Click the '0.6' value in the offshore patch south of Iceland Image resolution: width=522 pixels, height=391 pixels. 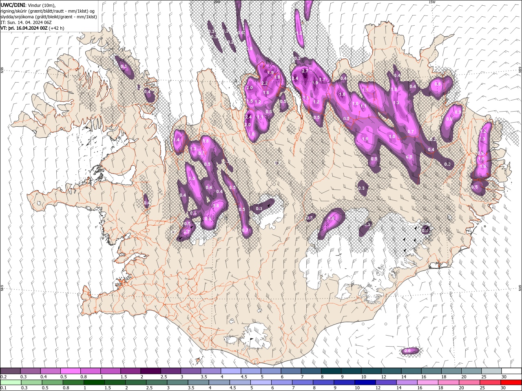407,351
